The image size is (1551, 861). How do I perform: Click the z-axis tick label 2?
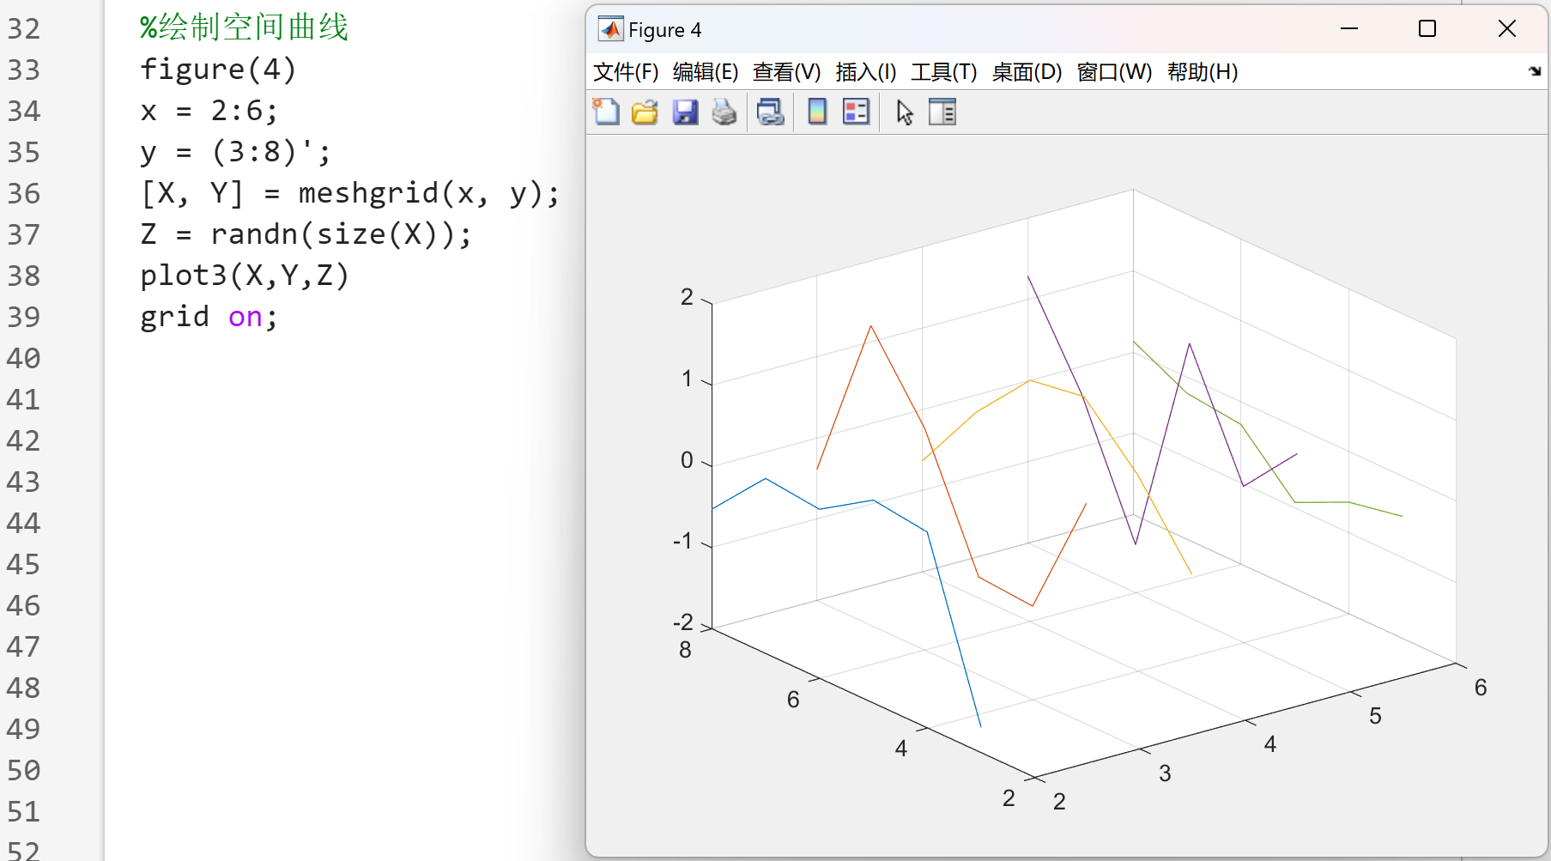click(687, 297)
